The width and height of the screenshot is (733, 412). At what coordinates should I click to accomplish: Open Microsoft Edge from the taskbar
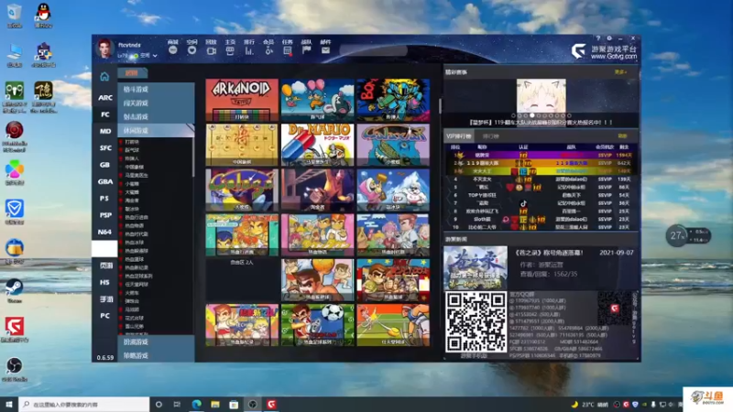(196, 404)
